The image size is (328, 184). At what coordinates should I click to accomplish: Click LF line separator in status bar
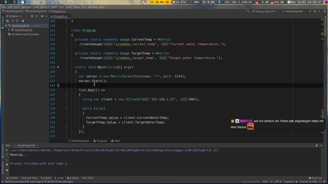271,181
